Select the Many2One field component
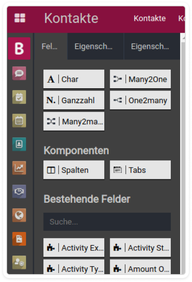The width and height of the screenshot is (192, 282). (140, 79)
